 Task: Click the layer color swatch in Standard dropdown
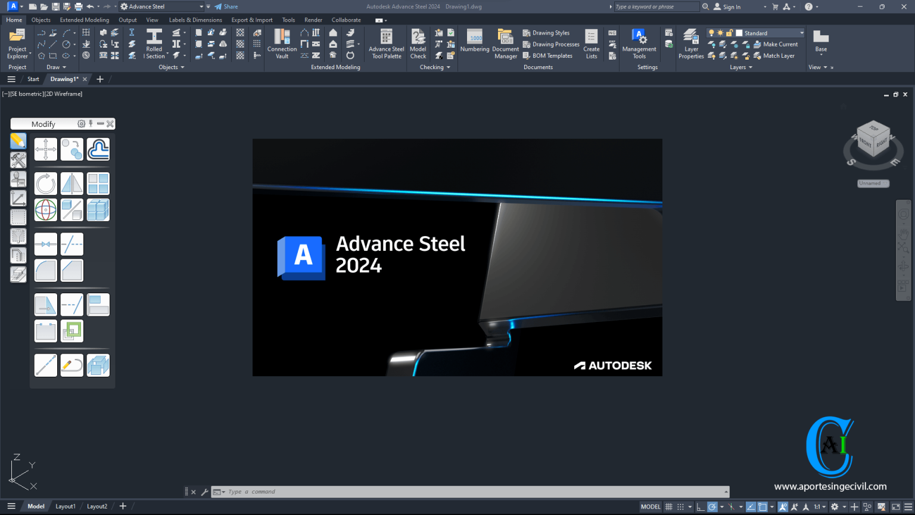(x=739, y=33)
